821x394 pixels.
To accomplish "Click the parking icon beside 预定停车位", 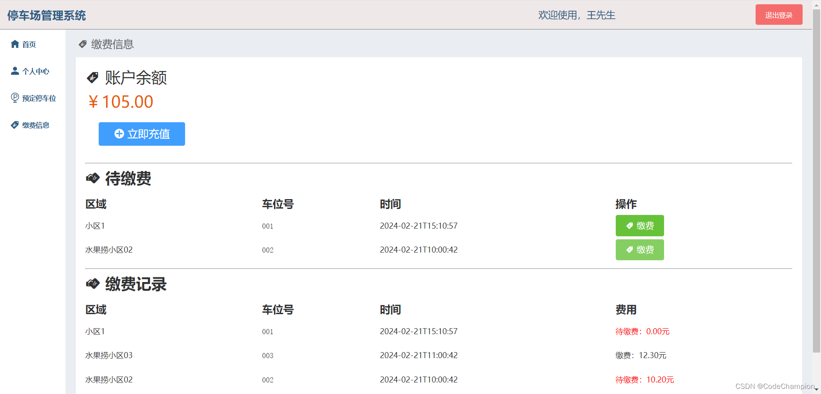I will 15,98.
